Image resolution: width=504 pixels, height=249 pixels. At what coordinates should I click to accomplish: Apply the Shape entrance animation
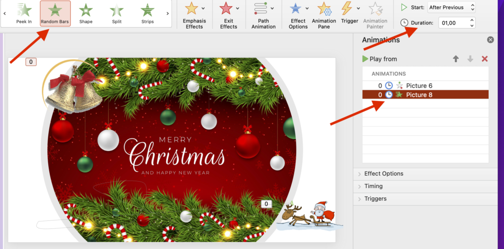86,13
